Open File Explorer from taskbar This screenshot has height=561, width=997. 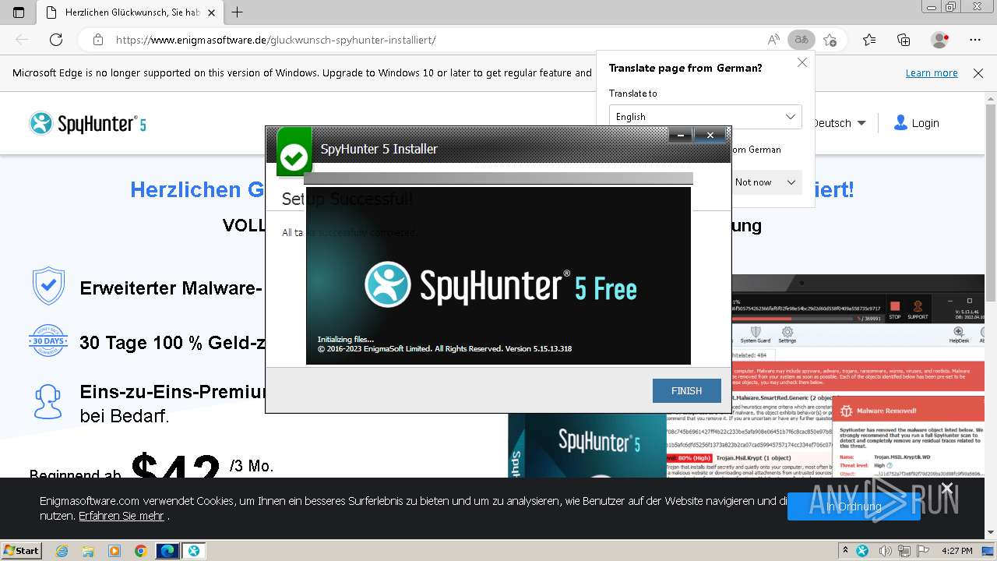(88, 551)
